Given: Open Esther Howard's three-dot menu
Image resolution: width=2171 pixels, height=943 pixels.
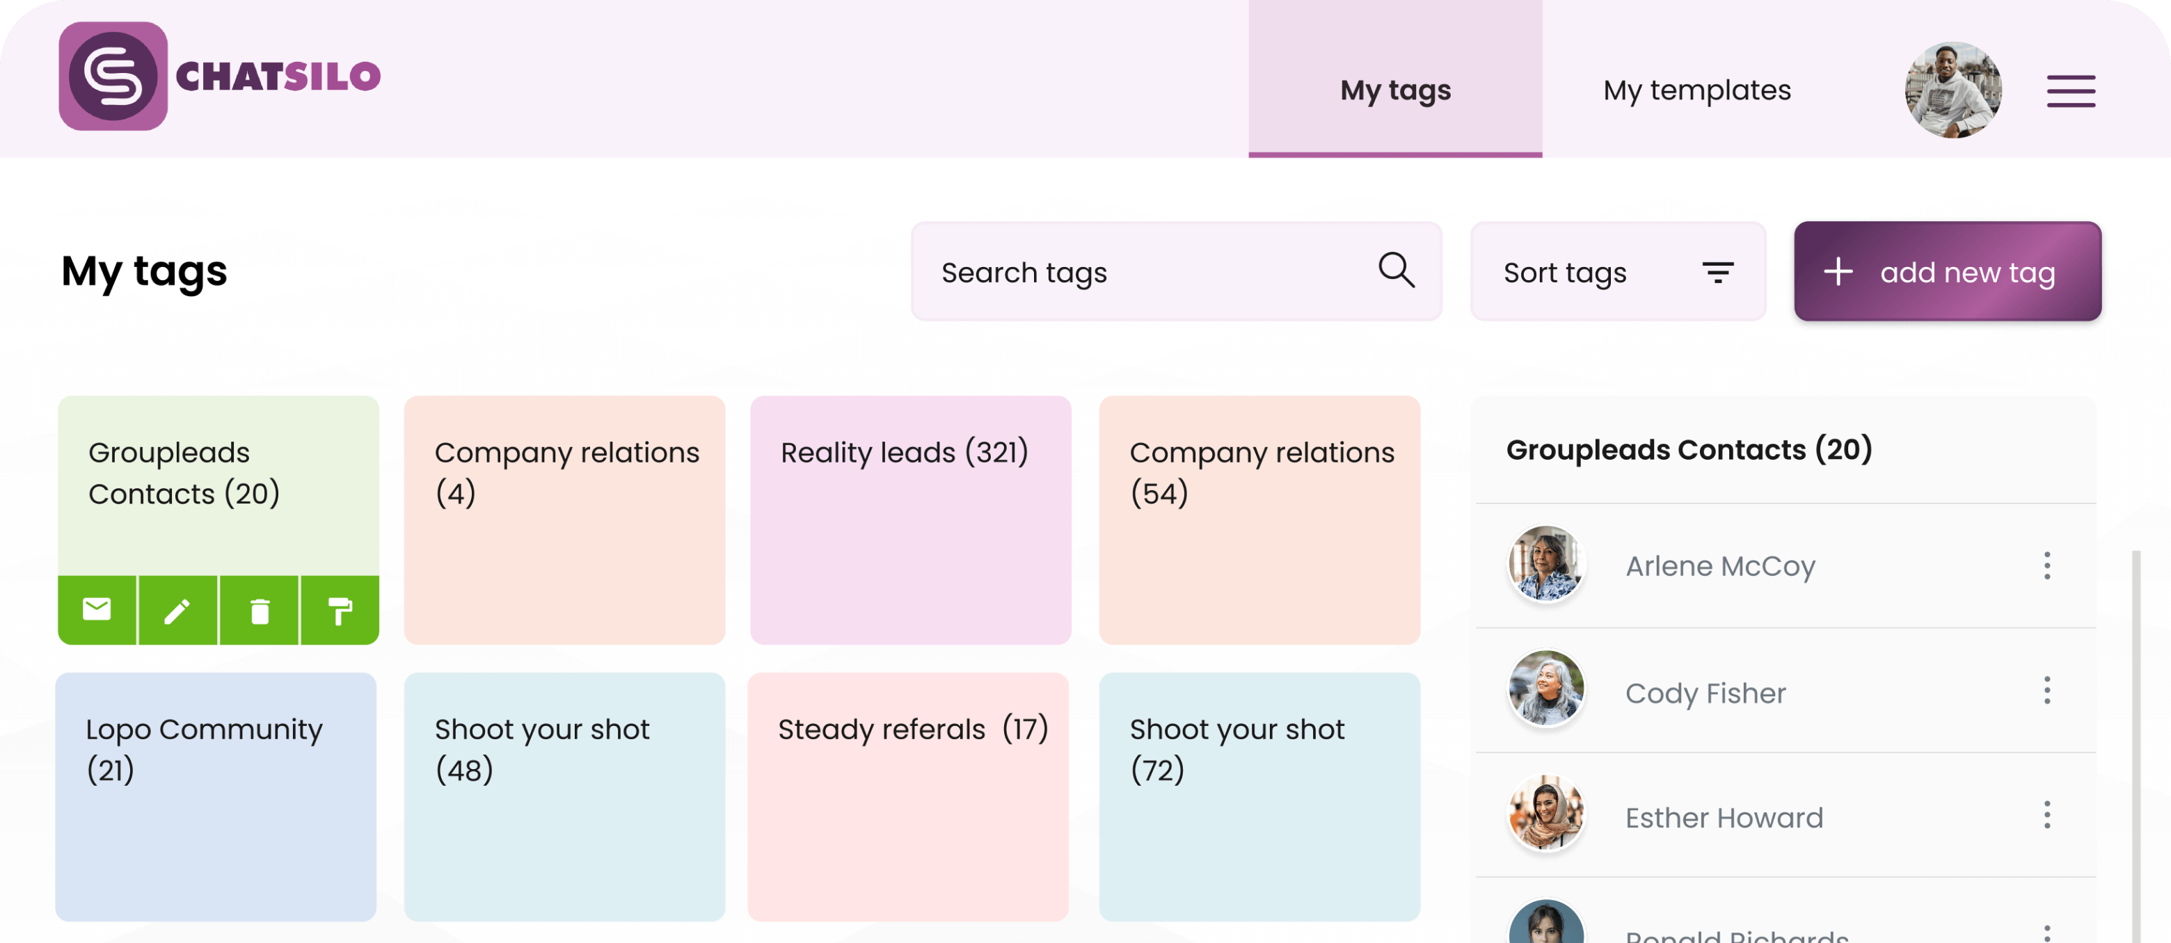Looking at the screenshot, I should [2046, 815].
